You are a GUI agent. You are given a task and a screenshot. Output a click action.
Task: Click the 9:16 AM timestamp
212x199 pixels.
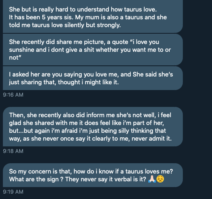[x=13, y=95]
